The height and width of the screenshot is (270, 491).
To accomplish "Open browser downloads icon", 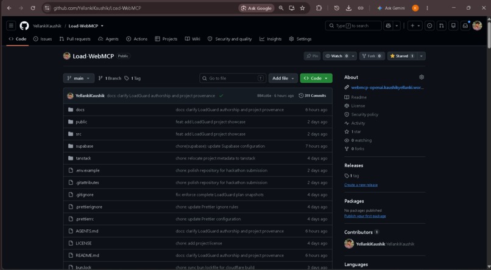I will [x=348, y=8].
